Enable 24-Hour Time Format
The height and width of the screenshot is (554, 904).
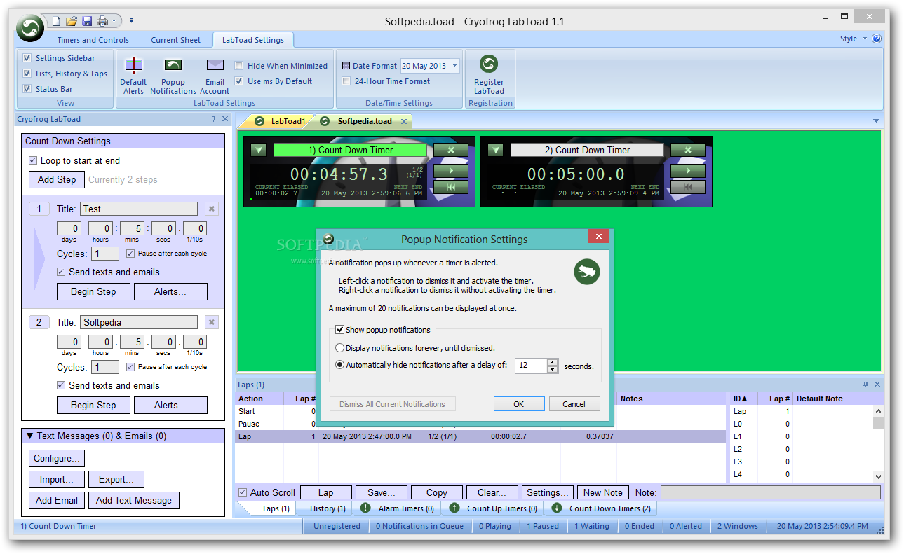(346, 81)
